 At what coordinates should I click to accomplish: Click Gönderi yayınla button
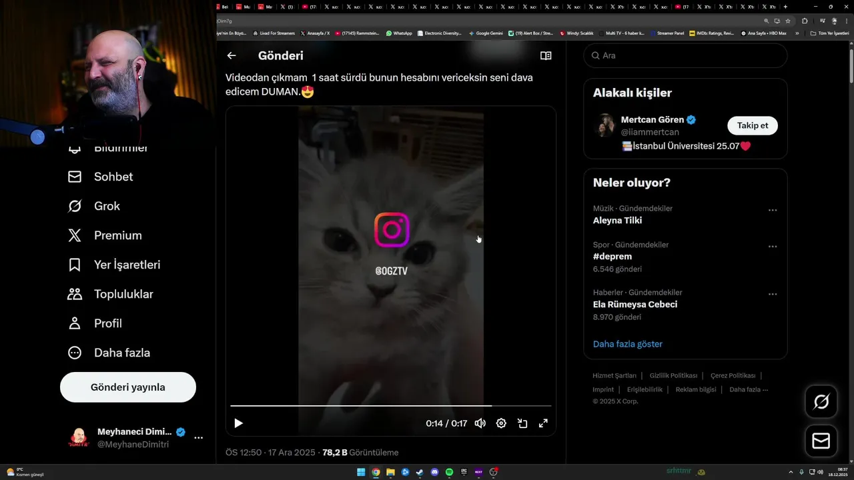128,387
